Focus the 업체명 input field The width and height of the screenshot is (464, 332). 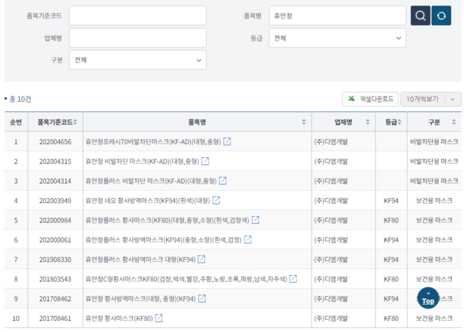pyautogui.click(x=138, y=38)
